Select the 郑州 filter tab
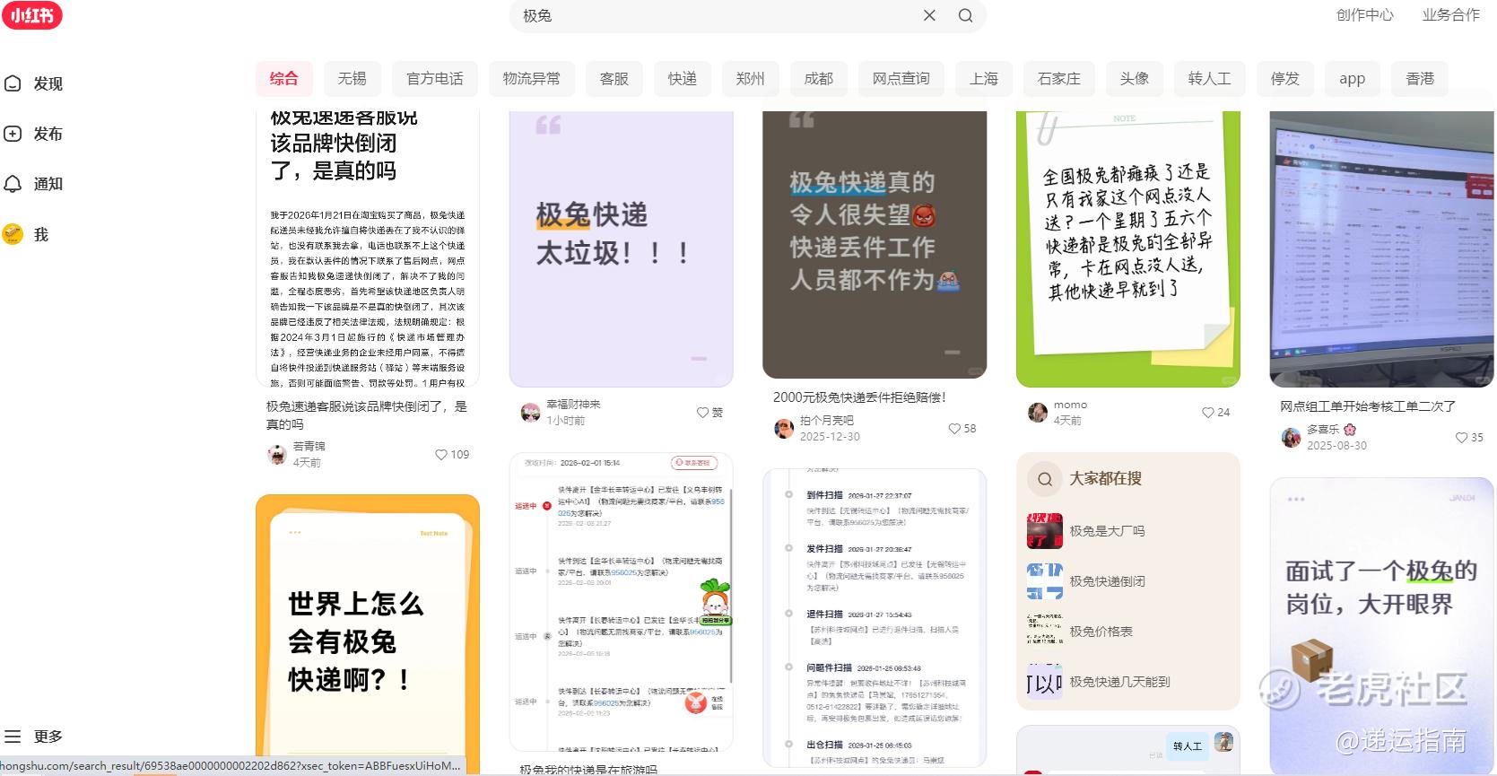 pos(750,79)
